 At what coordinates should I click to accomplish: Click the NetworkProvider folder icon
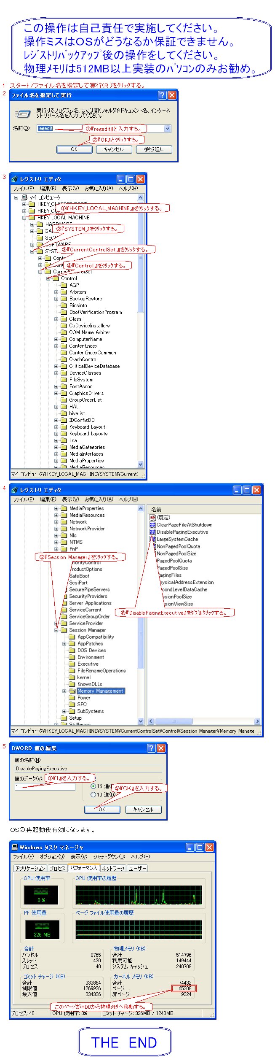pos(64,529)
